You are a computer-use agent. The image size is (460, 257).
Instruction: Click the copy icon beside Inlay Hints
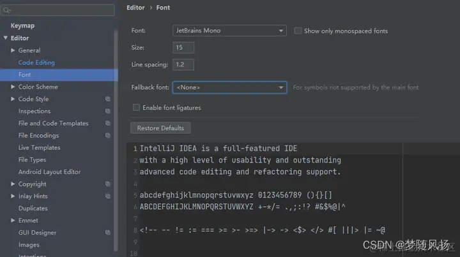click(108, 196)
